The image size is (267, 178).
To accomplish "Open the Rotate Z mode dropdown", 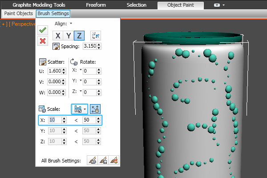I will click(x=81, y=91).
